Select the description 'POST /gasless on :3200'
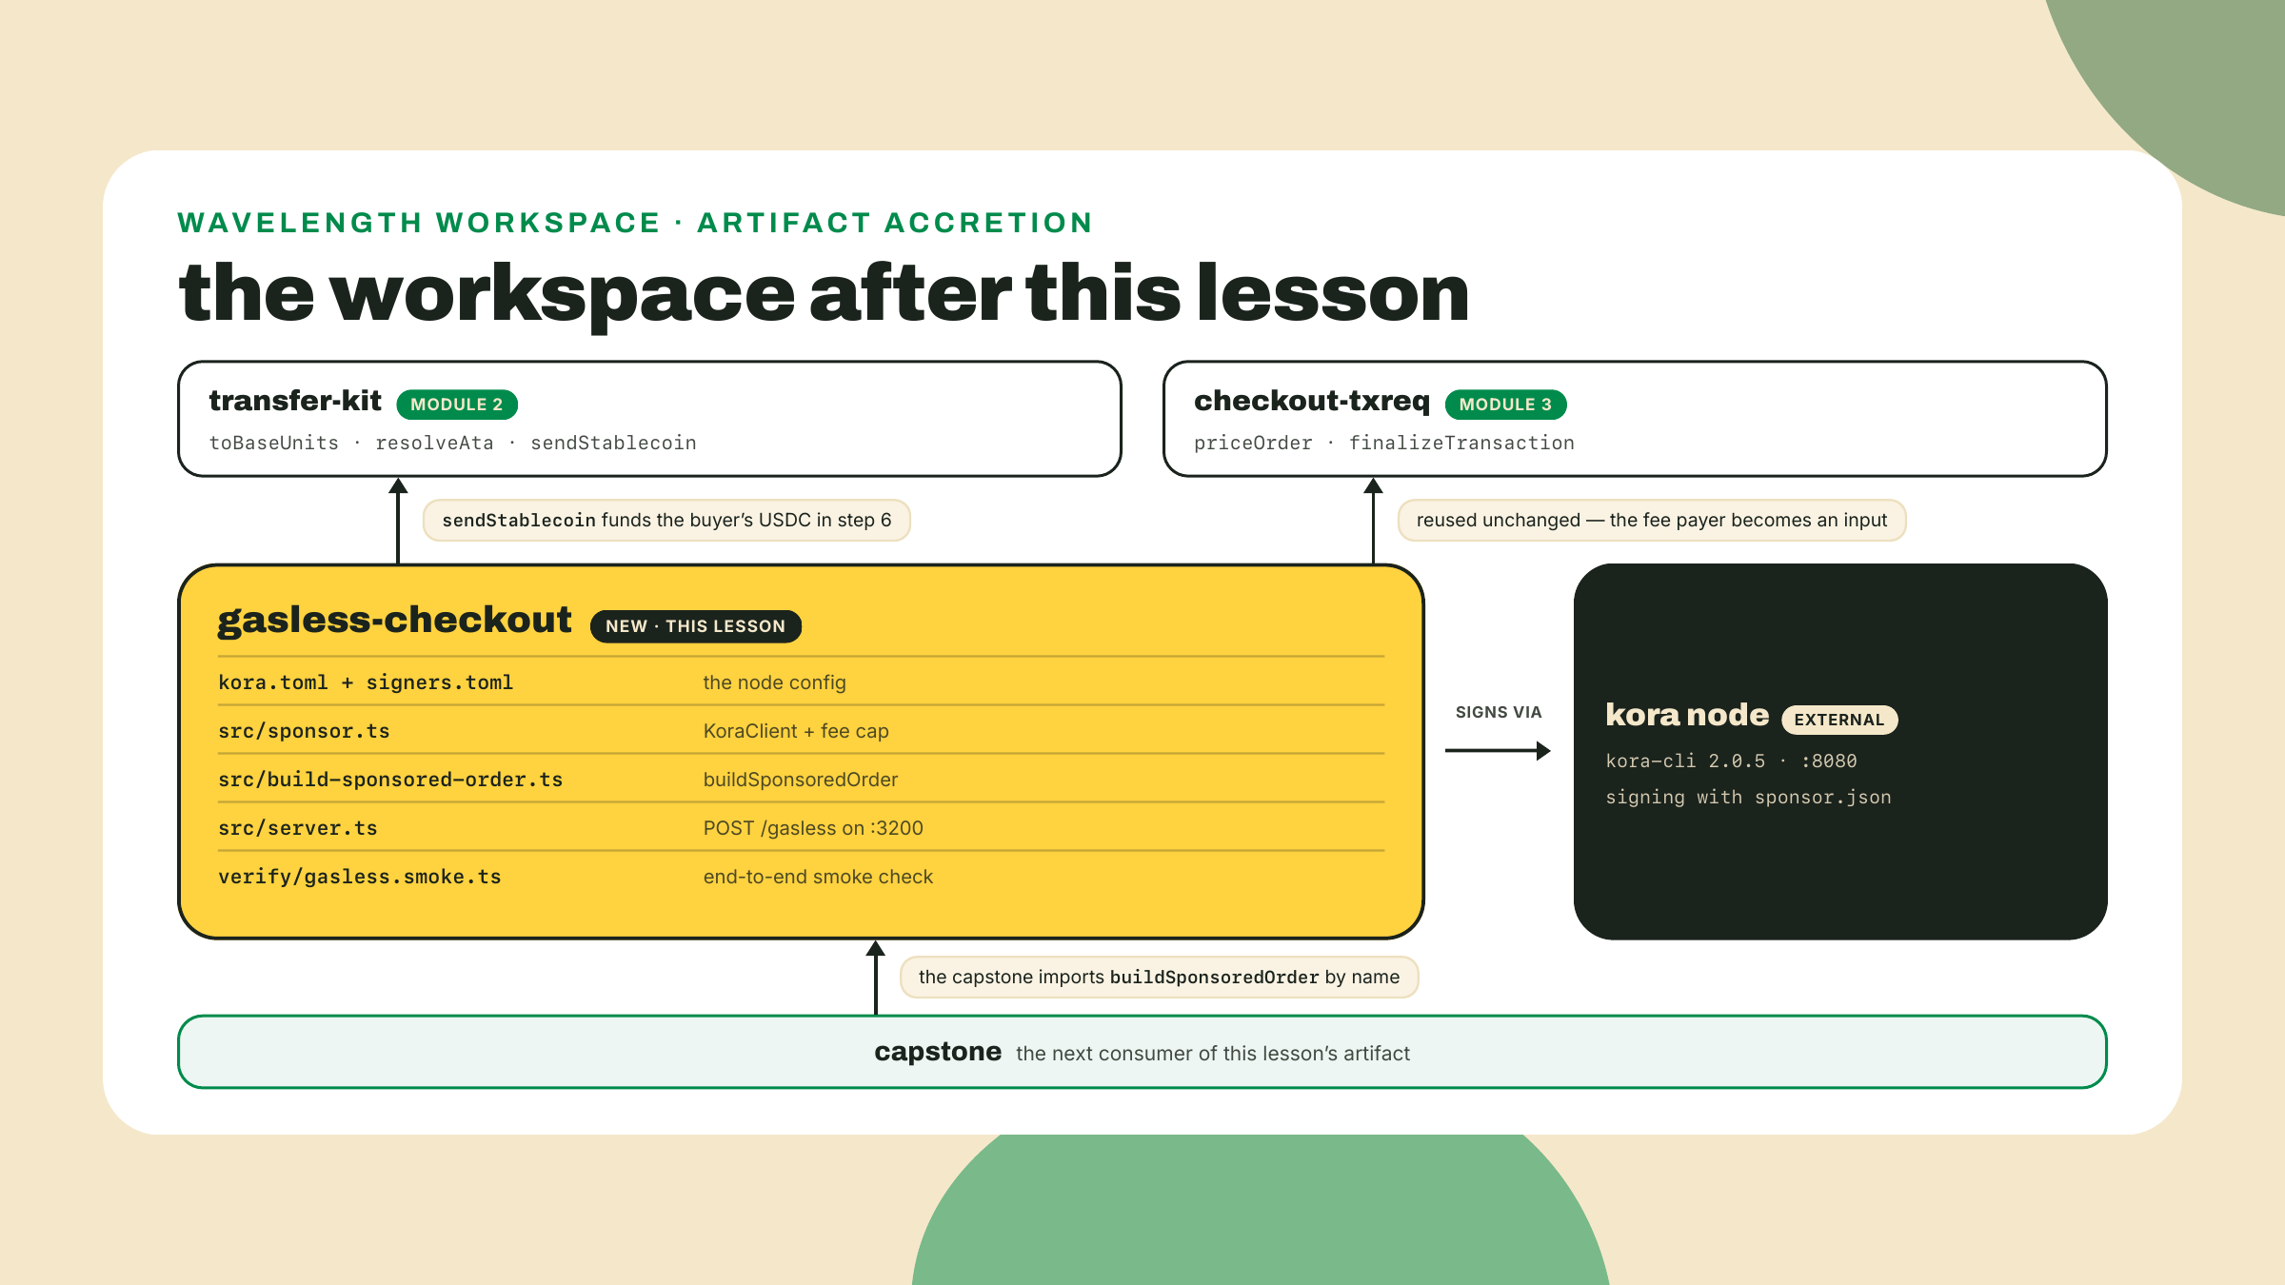Screen dimensions: 2285x1285 click(x=813, y=828)
